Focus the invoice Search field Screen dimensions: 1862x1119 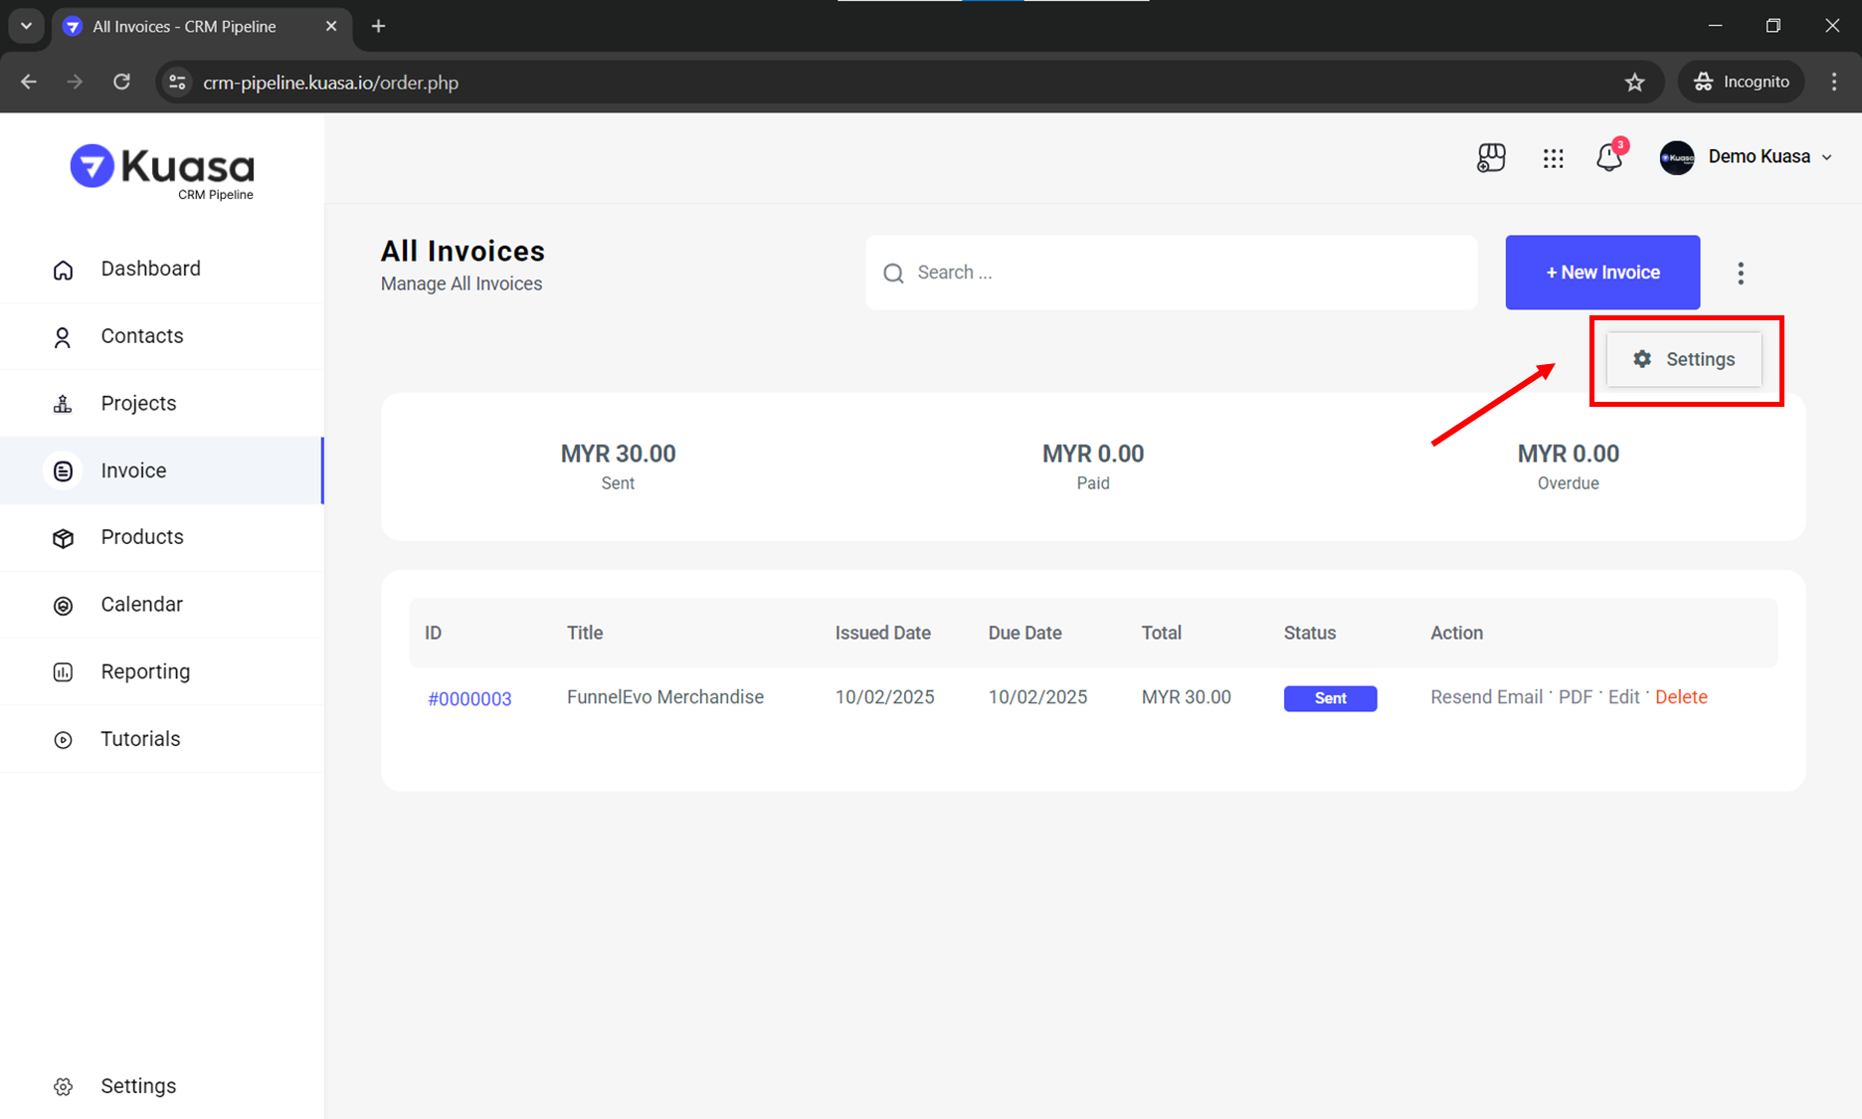click(x=1184, y=273)
